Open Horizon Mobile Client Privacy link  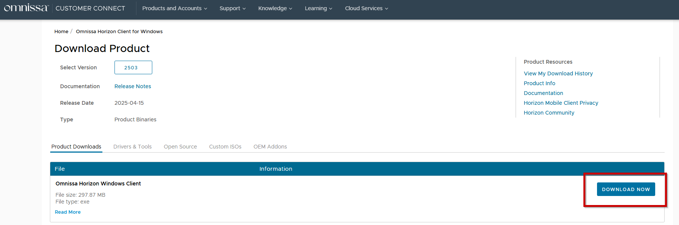[x=561, y=103]
